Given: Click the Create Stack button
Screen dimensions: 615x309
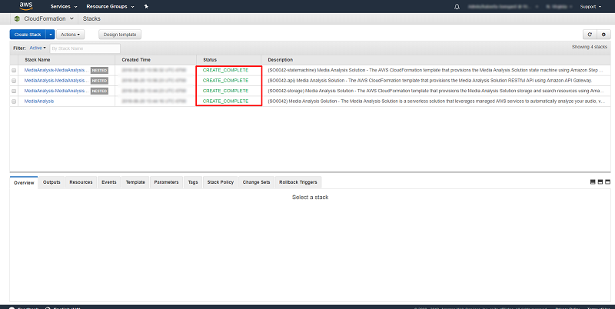Looking at the screenshot, I should point(28,35).
